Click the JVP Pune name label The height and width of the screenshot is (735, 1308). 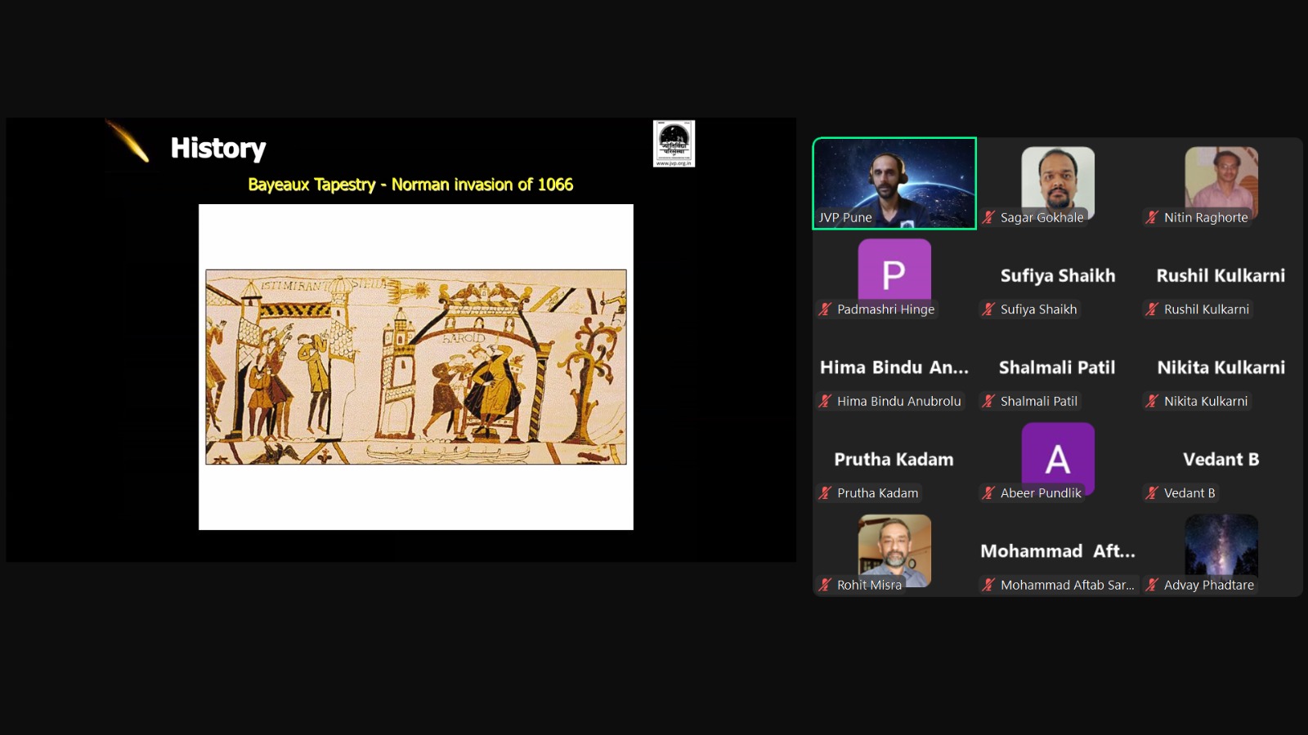click(x=845, y=217)
